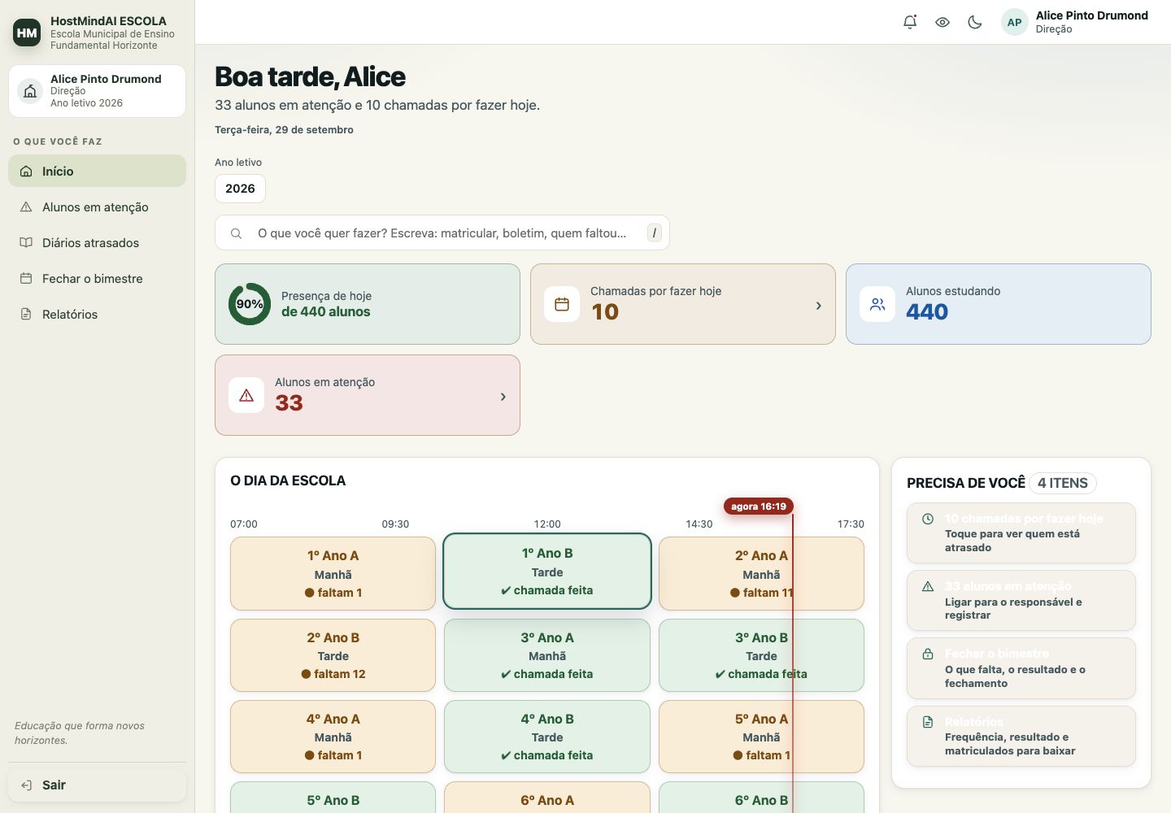Click the padlock icon in Fechar o bimestre item

pos(928,654)
